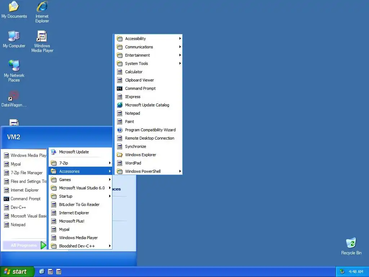
Task: Click Windows Explorer folder icon
Action: [x=120, y=155]
